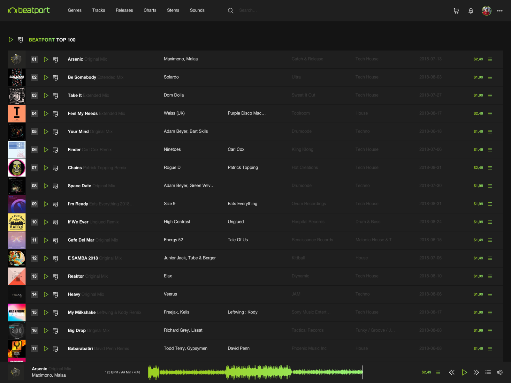
Task: Play the track Chains
Action: 46,168
